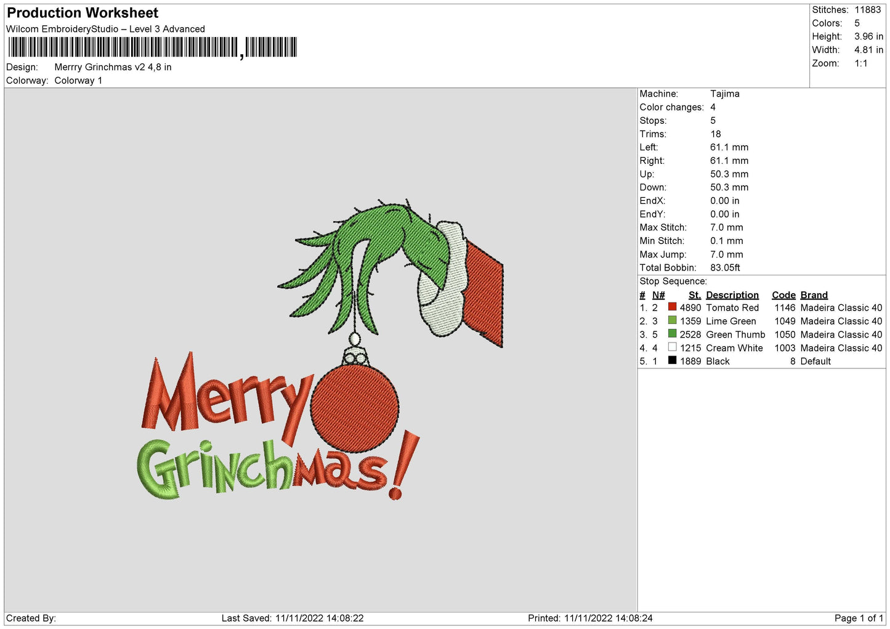Click the Green Thumb color swatch

(672, 333)
